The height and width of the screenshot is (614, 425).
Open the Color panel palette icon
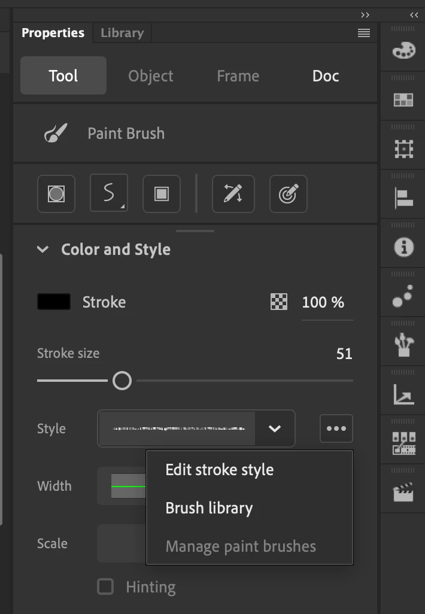[x=403, y=51]
